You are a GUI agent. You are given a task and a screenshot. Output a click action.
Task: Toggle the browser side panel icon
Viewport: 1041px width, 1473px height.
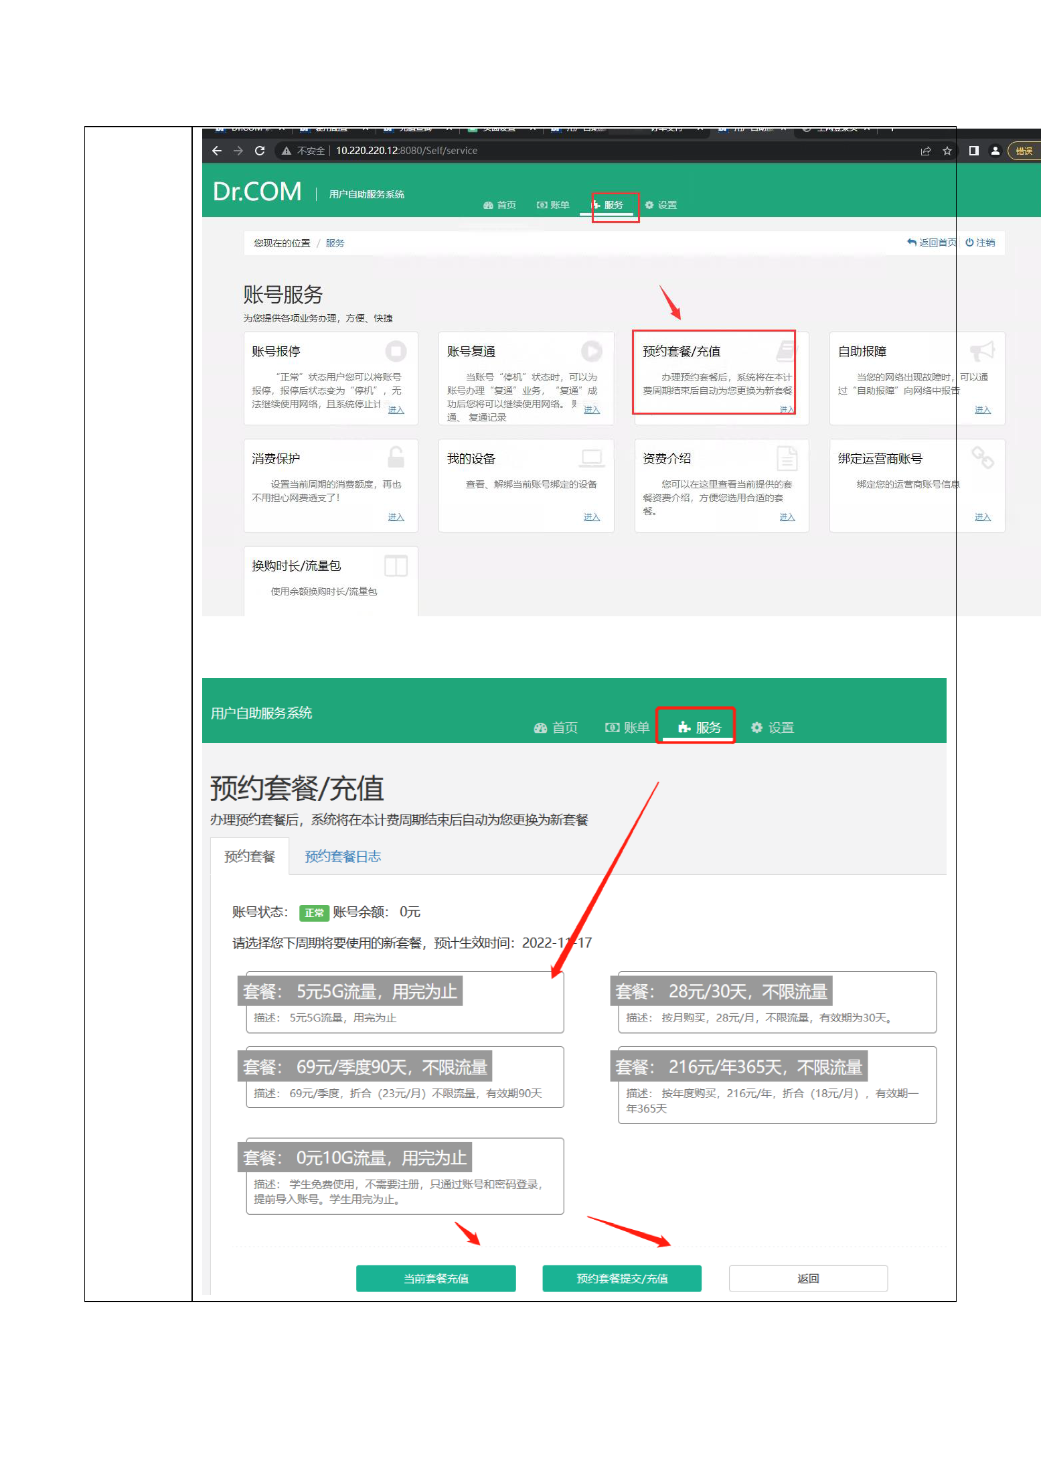click(973, 151)
